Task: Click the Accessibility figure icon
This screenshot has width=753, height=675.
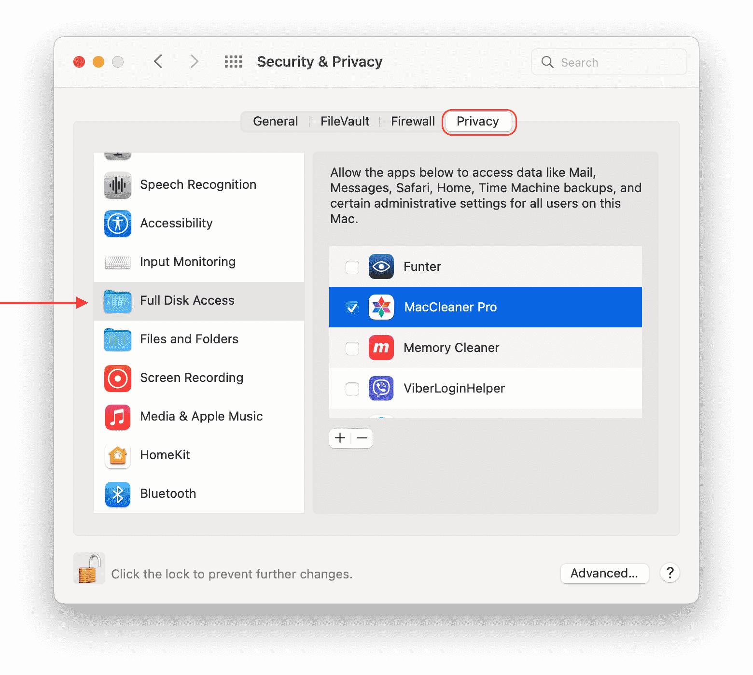Action: (118, 224)
